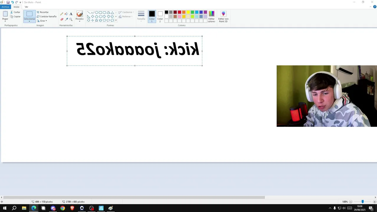The height and width of the screenshot is (212, 377).
Task: Click the horizontal scrollbar thumb
Action: coord(134,197)
